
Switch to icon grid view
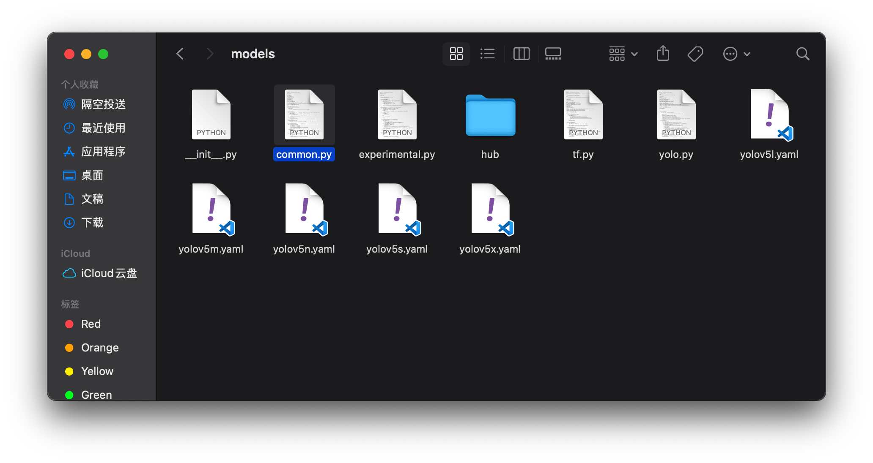[456, 54]
